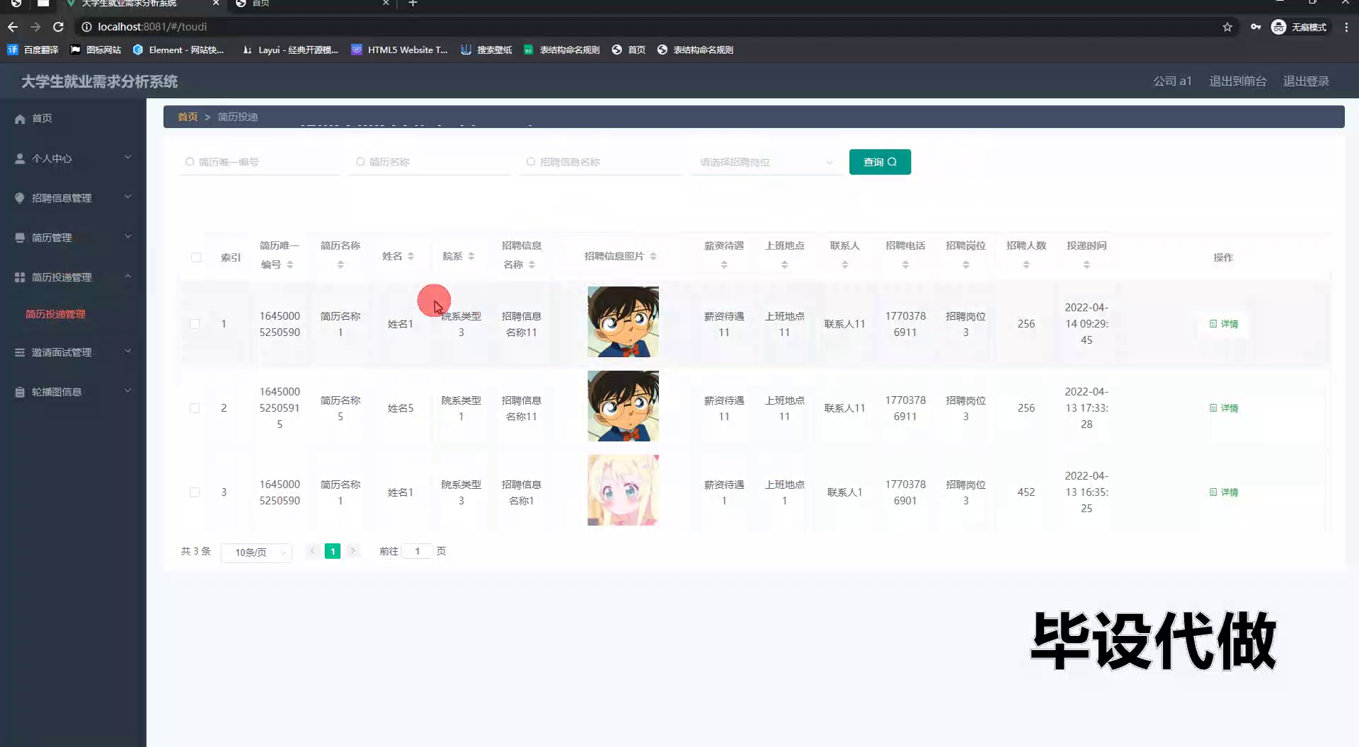This screenshot has height=747, width=1359.
Task: Sort by 招聘人数 column arrows
Action: point(1026,265)
